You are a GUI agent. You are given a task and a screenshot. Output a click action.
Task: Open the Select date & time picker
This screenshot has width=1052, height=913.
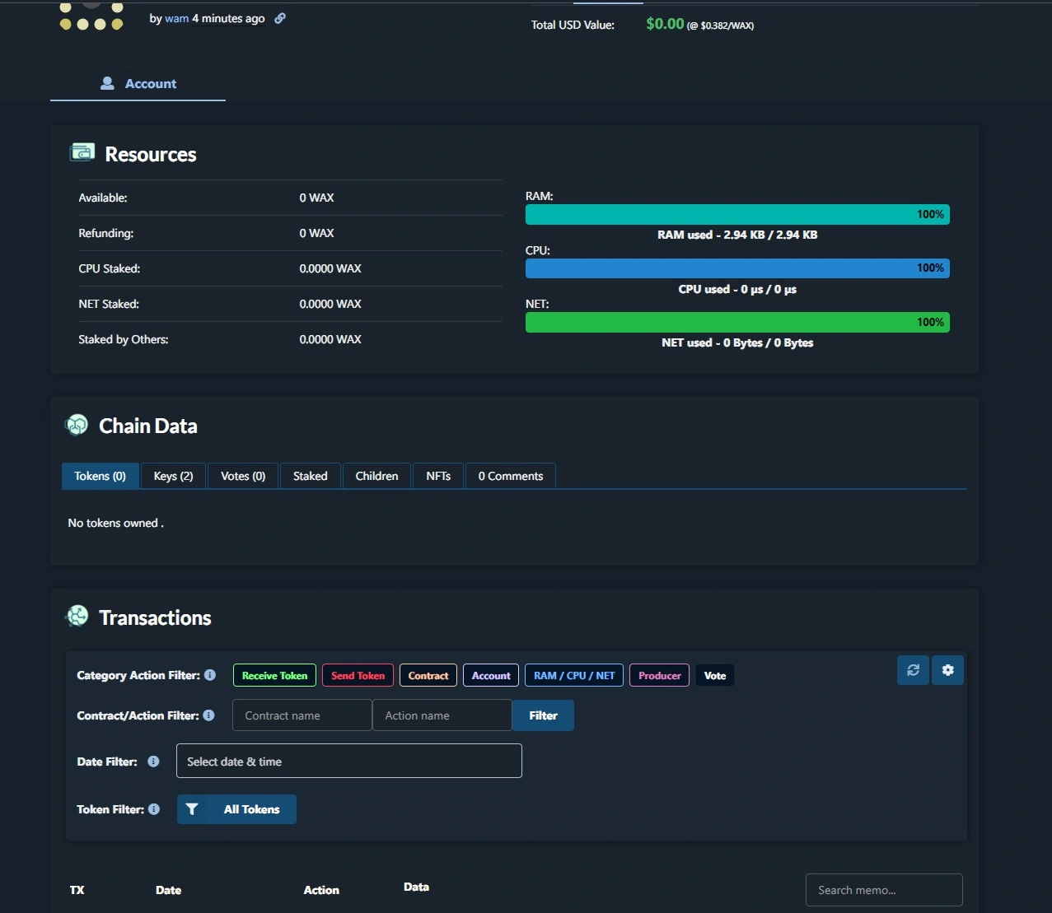point(349,761)
